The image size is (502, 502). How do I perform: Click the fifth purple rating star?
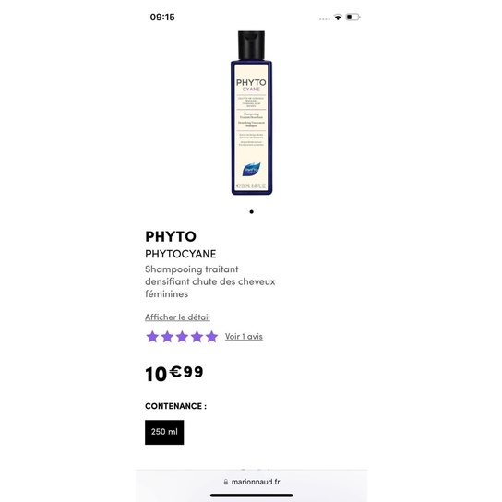coord(211,337)
